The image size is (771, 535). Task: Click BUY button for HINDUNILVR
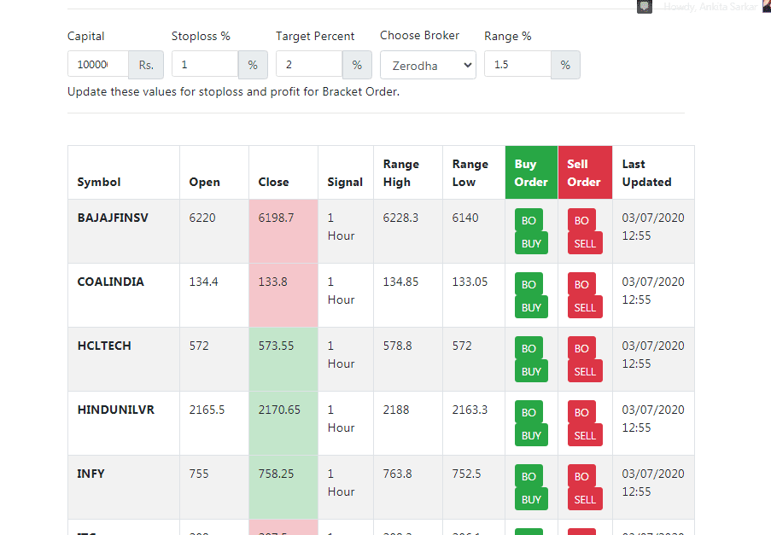[x=531, y=435]
